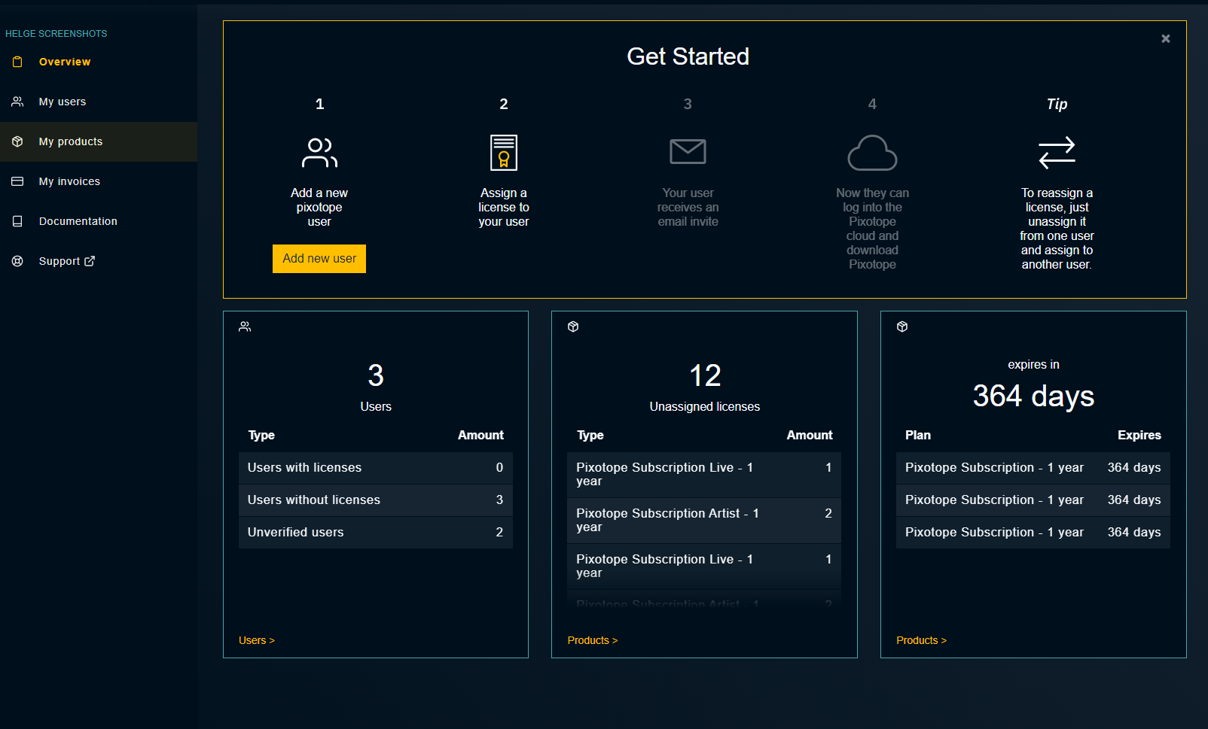Screen dimensions: 1208x729
Task: Click HELGE SCREENSHOTS account name
Action: pyautogui.click(x=56, y=34)
